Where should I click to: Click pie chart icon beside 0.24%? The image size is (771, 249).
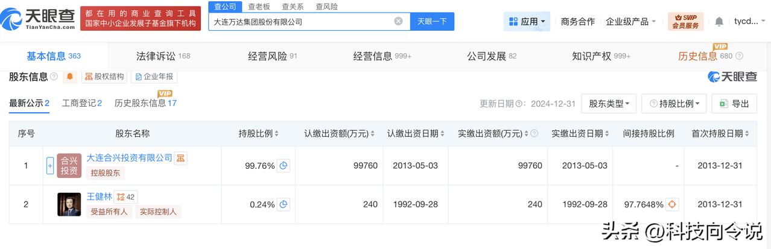coord(284,204)
